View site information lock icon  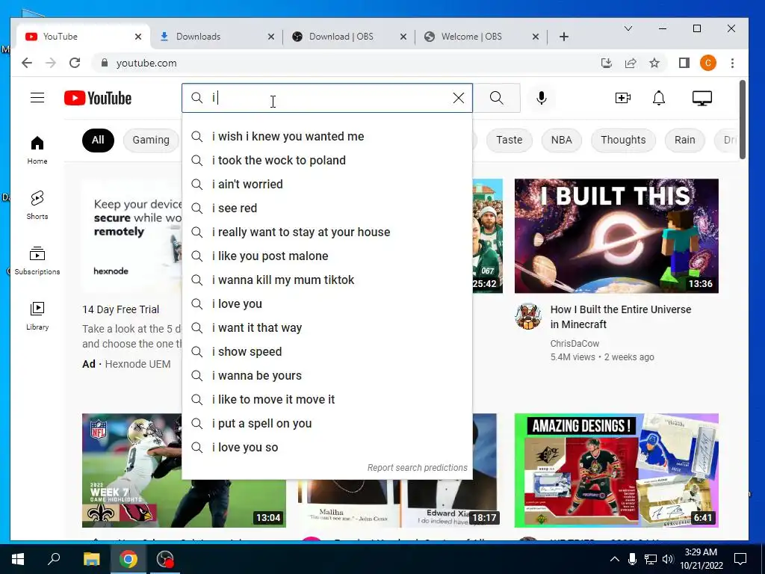tap(104, 63)
